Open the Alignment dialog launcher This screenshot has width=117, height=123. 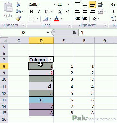[105, 25]
